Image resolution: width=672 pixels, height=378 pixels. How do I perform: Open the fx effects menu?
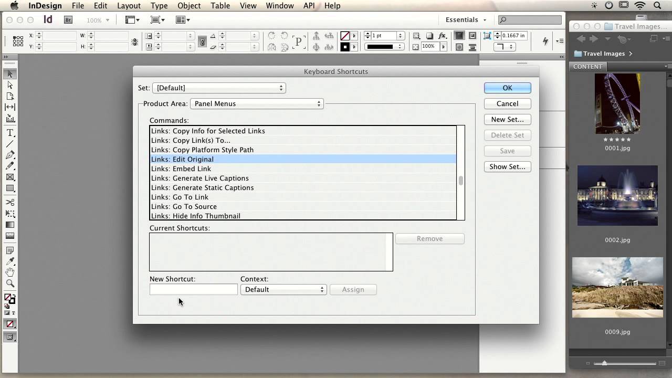point(442,36)
